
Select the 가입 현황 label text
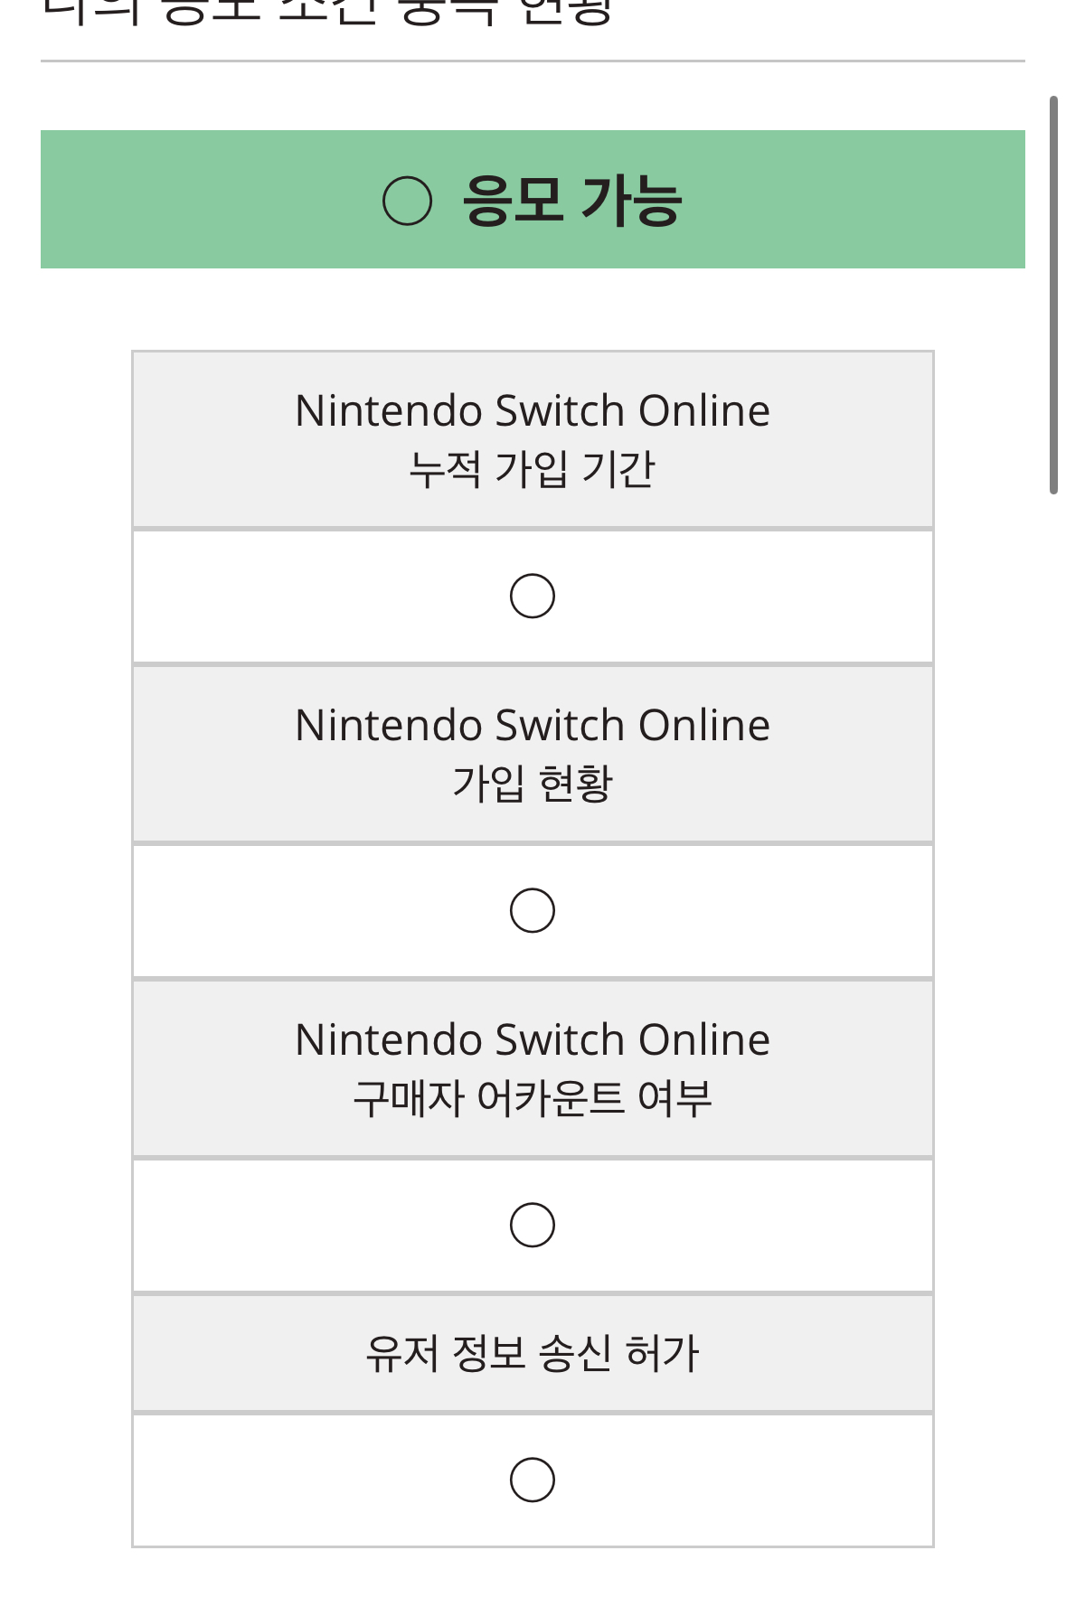tap(532, 784)
